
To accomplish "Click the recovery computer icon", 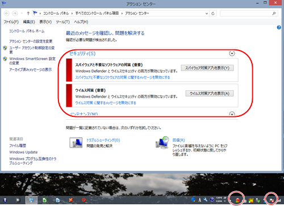I will (x=162, y=142).
